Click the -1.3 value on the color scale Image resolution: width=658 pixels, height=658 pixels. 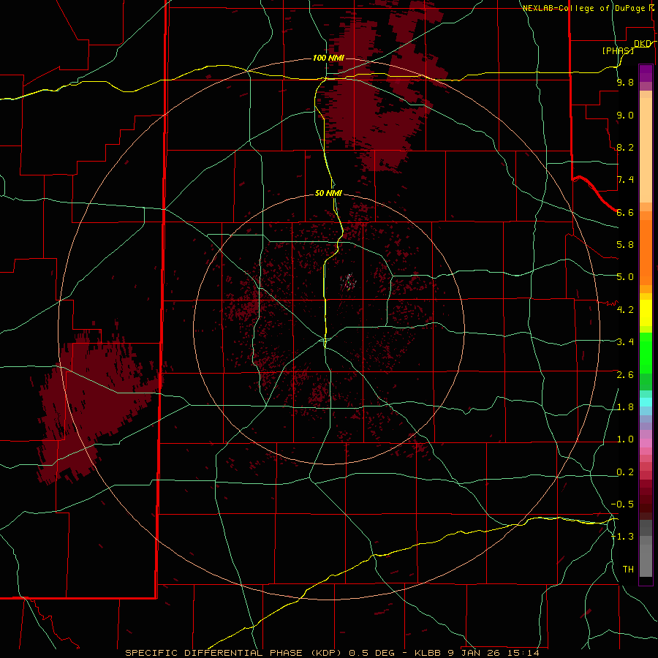(x=623, y=537)
